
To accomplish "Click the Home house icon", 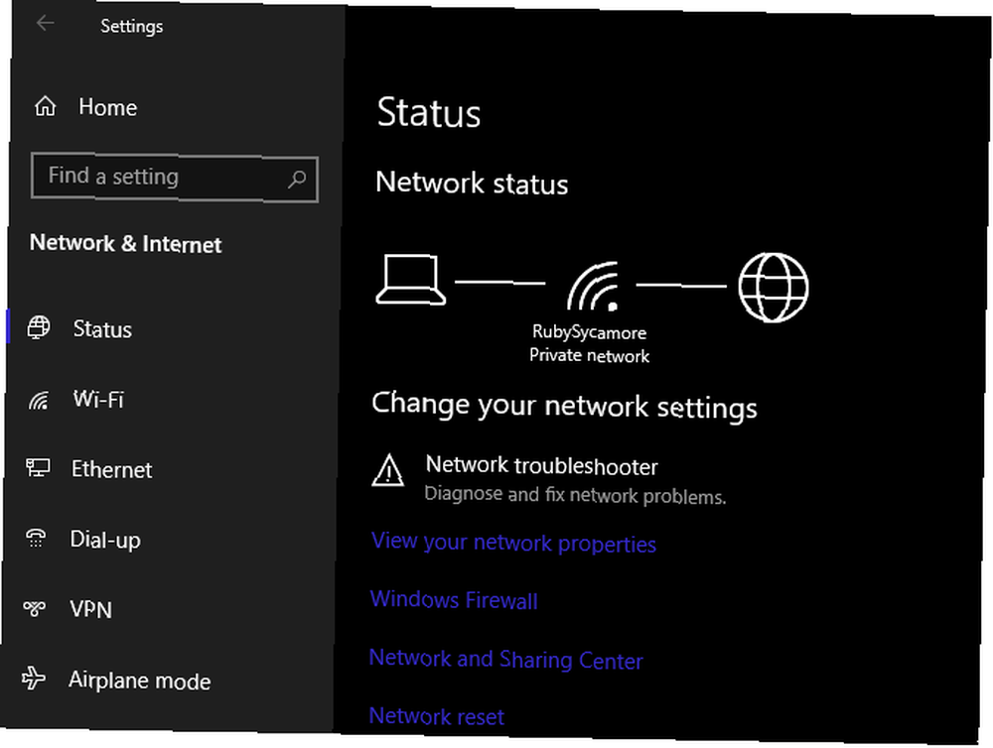I will click(45, 106).
